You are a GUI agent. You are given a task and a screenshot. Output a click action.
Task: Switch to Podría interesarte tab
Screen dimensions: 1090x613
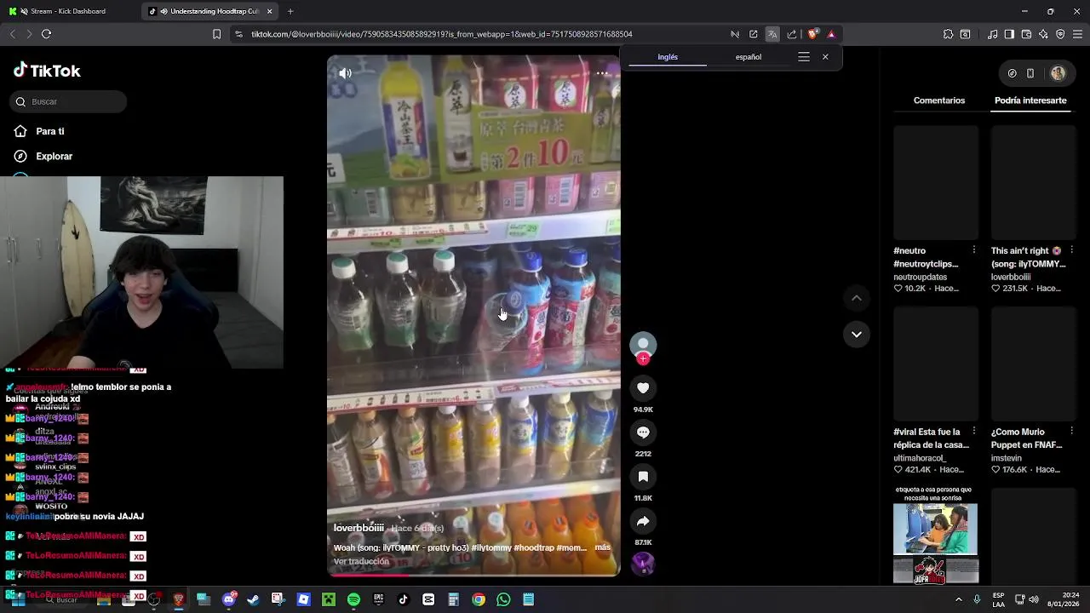(x=1030, y=100)
